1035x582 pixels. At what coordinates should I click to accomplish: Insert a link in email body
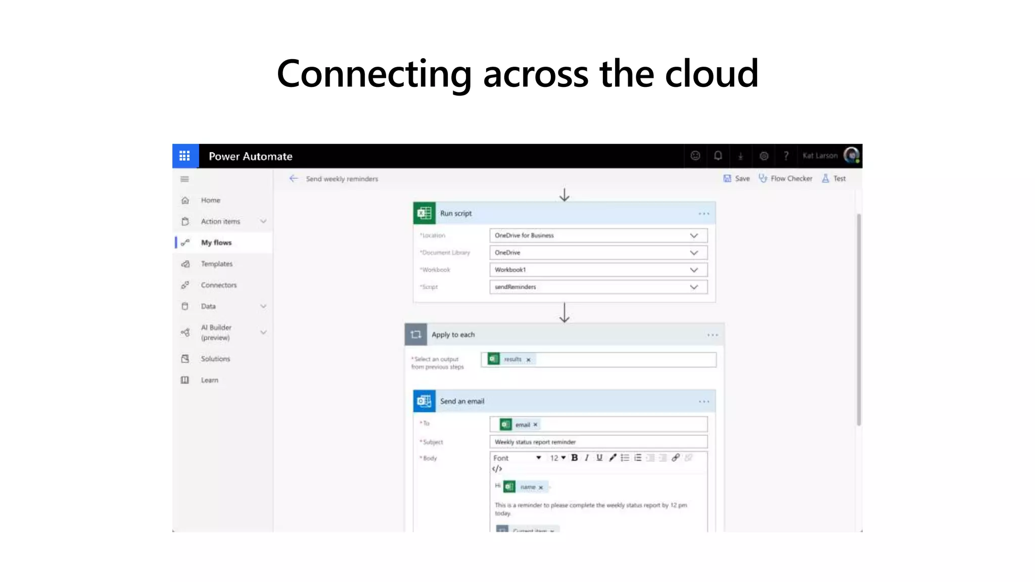tap(676, 458)
